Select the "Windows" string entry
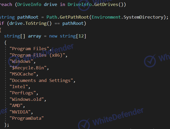Viewport: 170px width, 129px height. [x=21, y=62]
